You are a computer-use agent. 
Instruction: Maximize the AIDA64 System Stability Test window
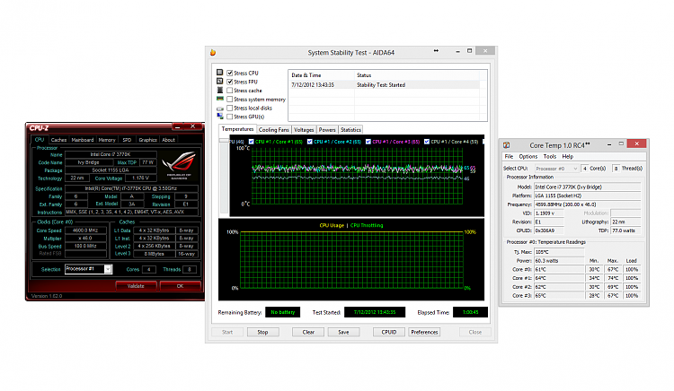pos(469,51)
